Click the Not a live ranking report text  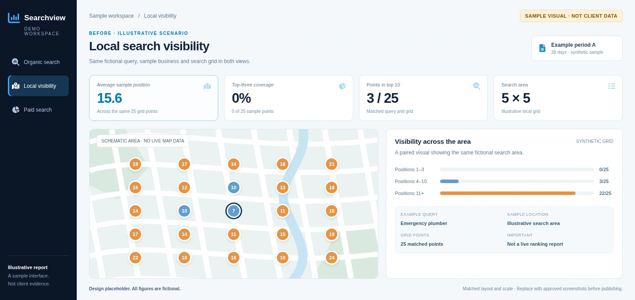click(535, 244)
